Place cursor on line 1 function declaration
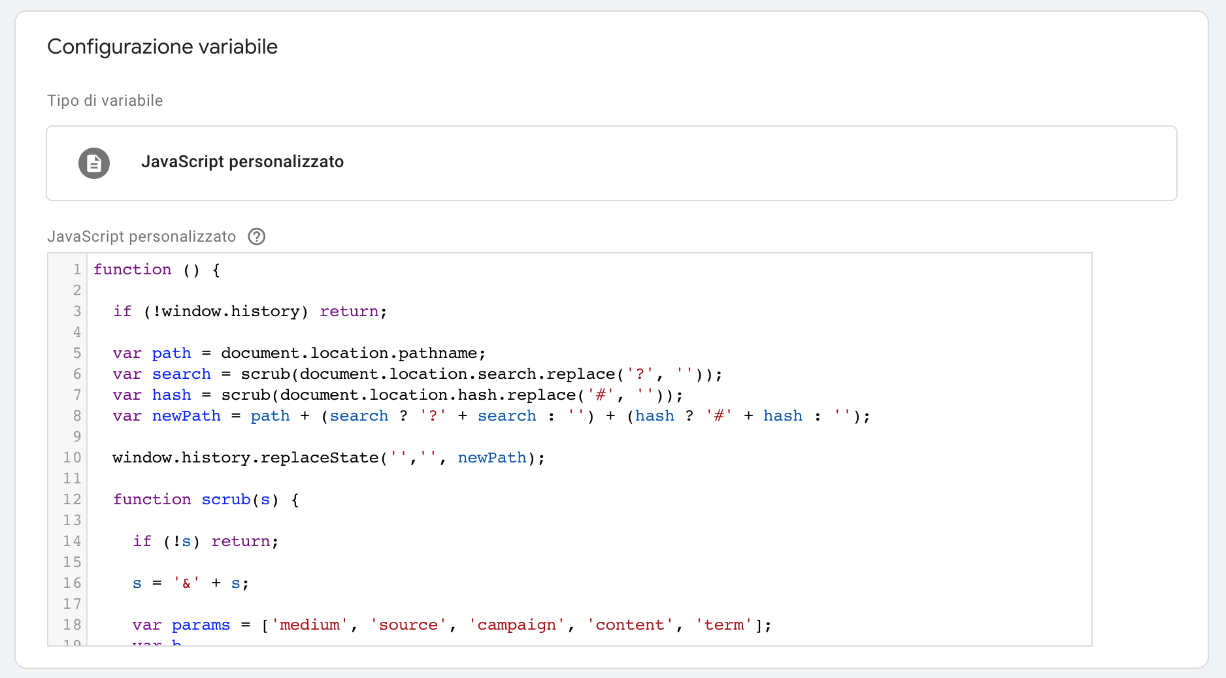Viewport: 1226px width, 678px height. 157,270
